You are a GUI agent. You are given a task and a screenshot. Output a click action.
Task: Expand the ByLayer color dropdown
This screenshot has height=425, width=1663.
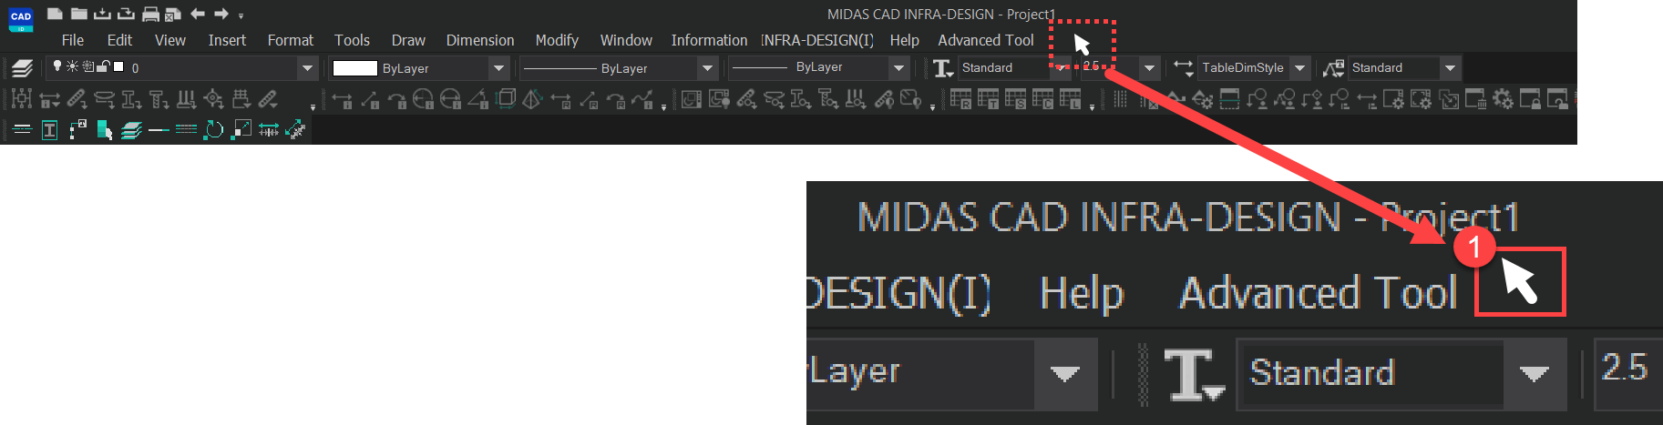click(x=498, y=68)
